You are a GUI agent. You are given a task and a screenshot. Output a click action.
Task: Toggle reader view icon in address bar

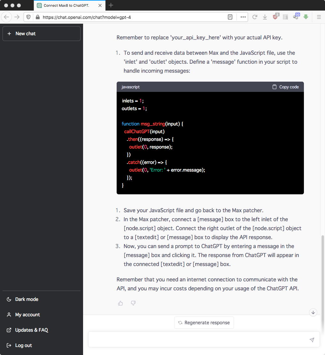(230, 17)
